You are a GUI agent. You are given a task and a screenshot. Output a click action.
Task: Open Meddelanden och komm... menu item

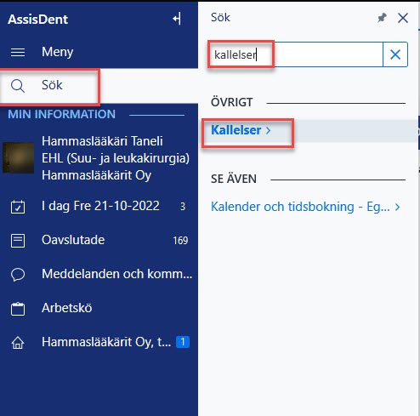click(99, 274)
